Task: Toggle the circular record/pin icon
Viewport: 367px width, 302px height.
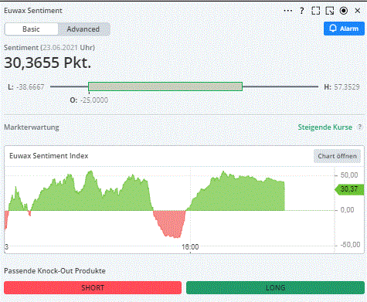Action: (344, 11)
